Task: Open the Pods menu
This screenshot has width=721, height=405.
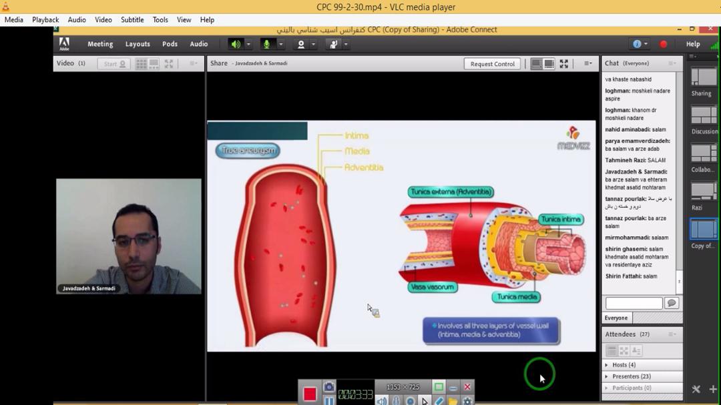Action: point(170,44)
